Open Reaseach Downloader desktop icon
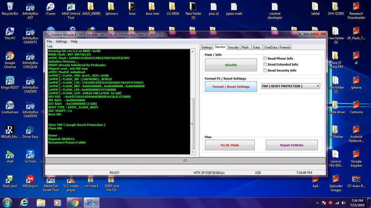The height and width of the screenshot is (208, 371). coord(356,11)
